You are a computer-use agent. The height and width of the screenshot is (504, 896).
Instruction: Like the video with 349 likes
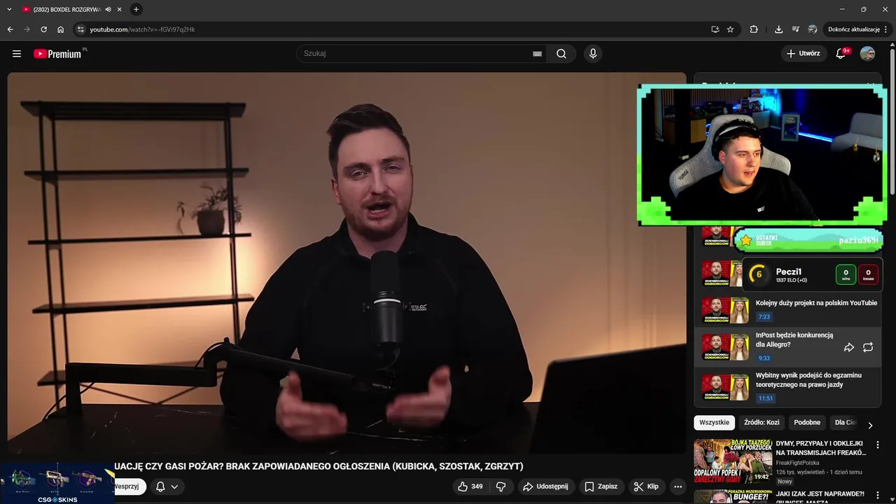(x=470, y=486)
